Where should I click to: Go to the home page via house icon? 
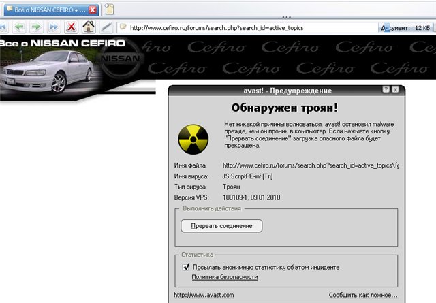point(89,27)
